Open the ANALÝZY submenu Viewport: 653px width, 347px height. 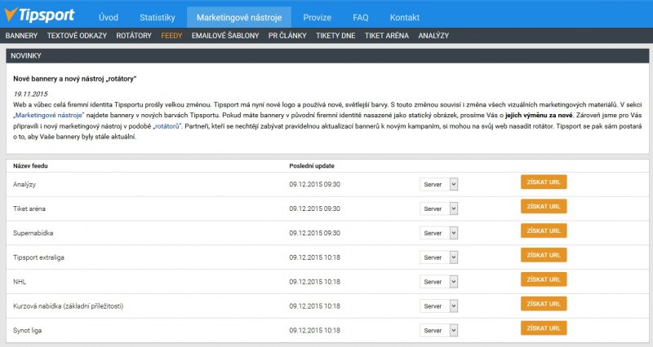(433, 36)
